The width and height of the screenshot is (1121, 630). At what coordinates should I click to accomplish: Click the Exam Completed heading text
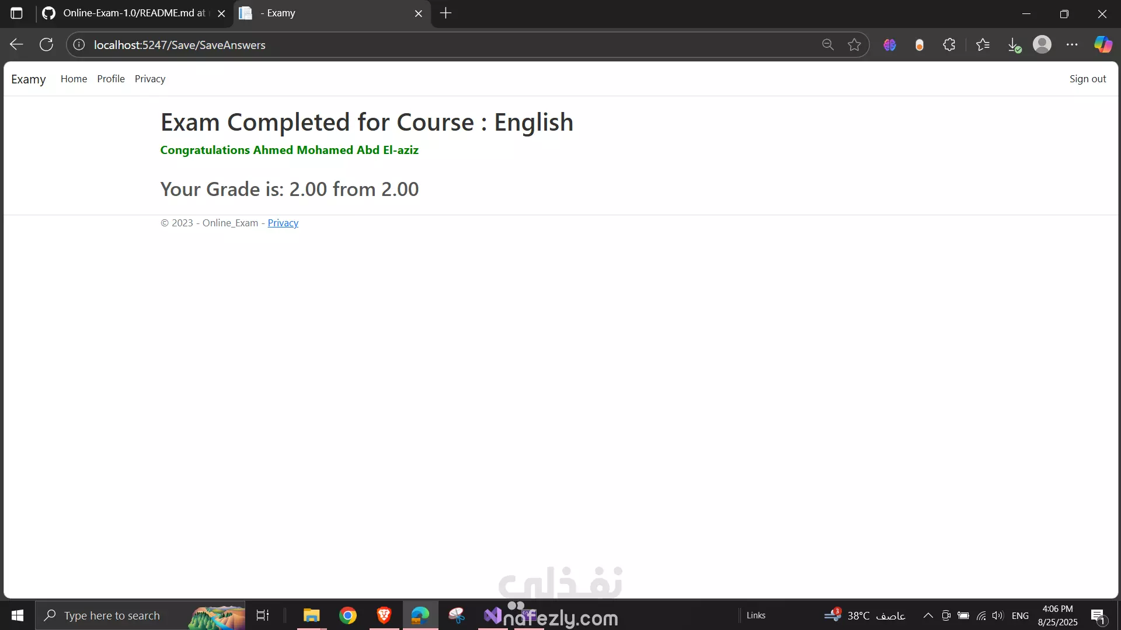367,123
